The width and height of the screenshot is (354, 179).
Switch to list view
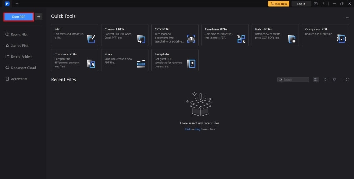(316, 79)
